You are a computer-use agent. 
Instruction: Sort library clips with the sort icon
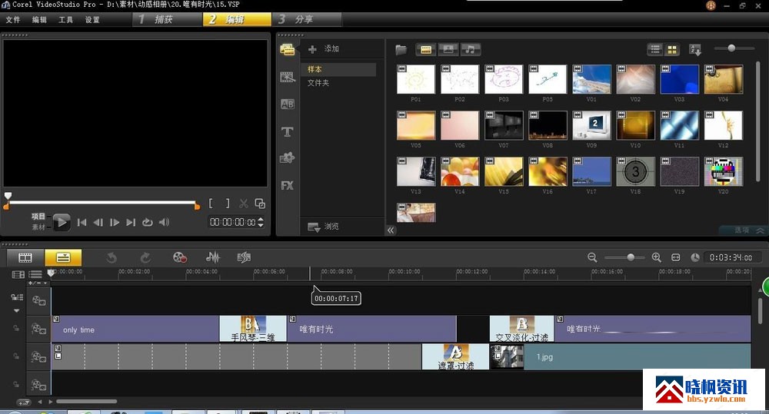tap(696, 50)
